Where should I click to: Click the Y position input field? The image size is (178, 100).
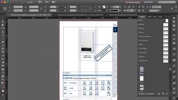click(x=18, y=11)
